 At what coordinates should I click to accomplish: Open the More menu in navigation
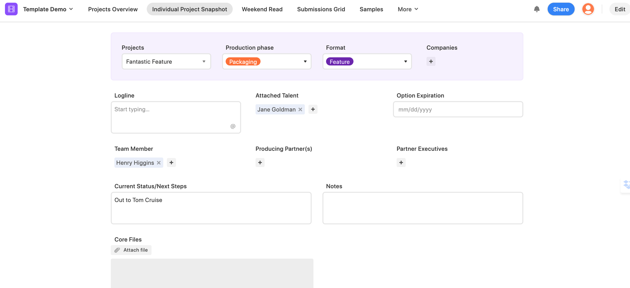pos(408,9)
